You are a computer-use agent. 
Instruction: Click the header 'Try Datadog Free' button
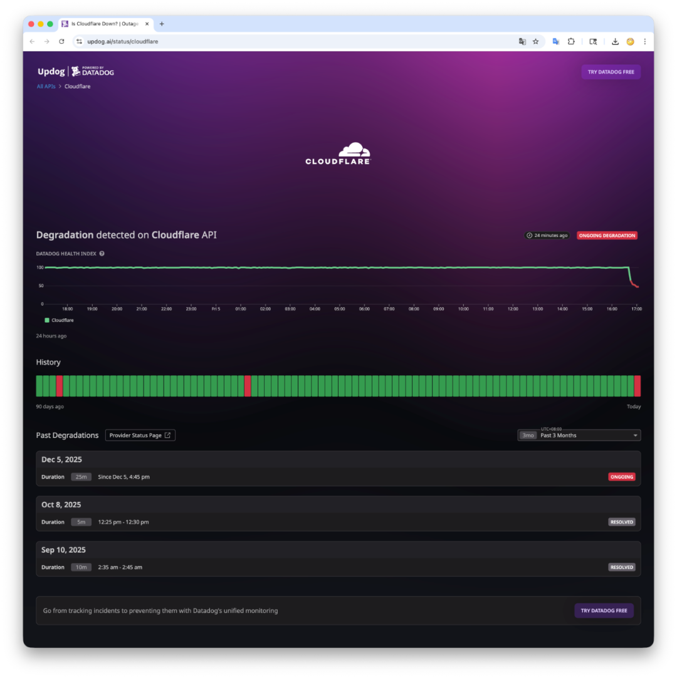pos(611,72)
